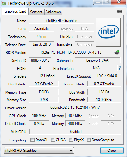Click the ROPs value 4
Image resolution: width=127 pixels, height=157 pixels.
[x=40, y=68]
